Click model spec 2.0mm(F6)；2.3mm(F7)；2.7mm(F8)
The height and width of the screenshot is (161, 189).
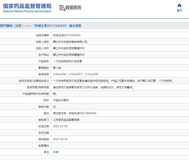76,74
